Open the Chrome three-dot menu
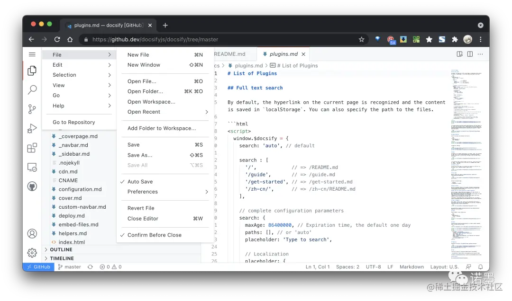 (x=481, y=39)
